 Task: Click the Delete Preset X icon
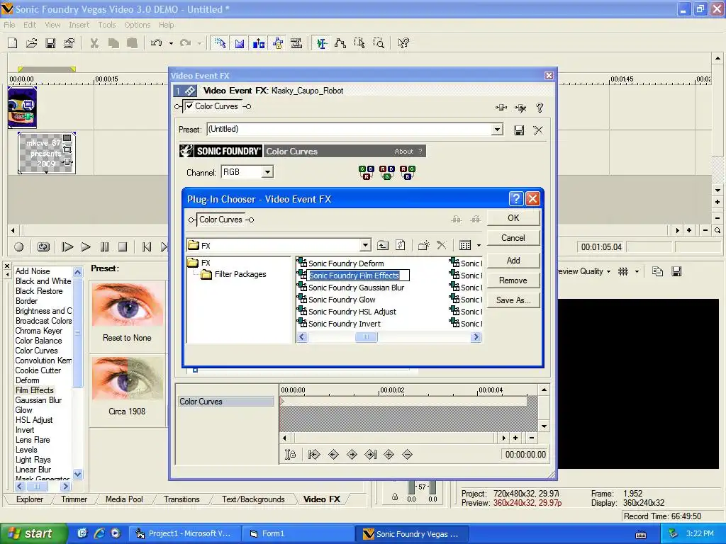click(537, 130)
